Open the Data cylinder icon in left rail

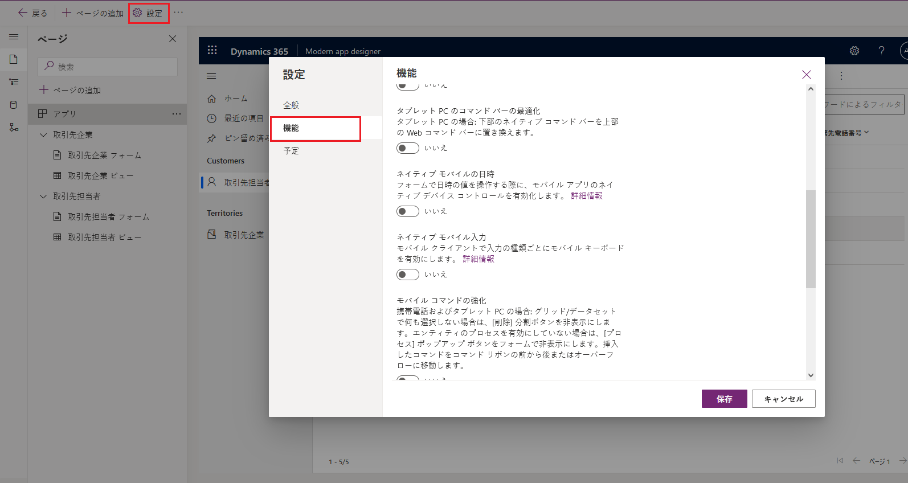(14, 105)
